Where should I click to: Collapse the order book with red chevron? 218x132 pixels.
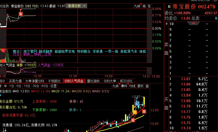tap(193, 23)
